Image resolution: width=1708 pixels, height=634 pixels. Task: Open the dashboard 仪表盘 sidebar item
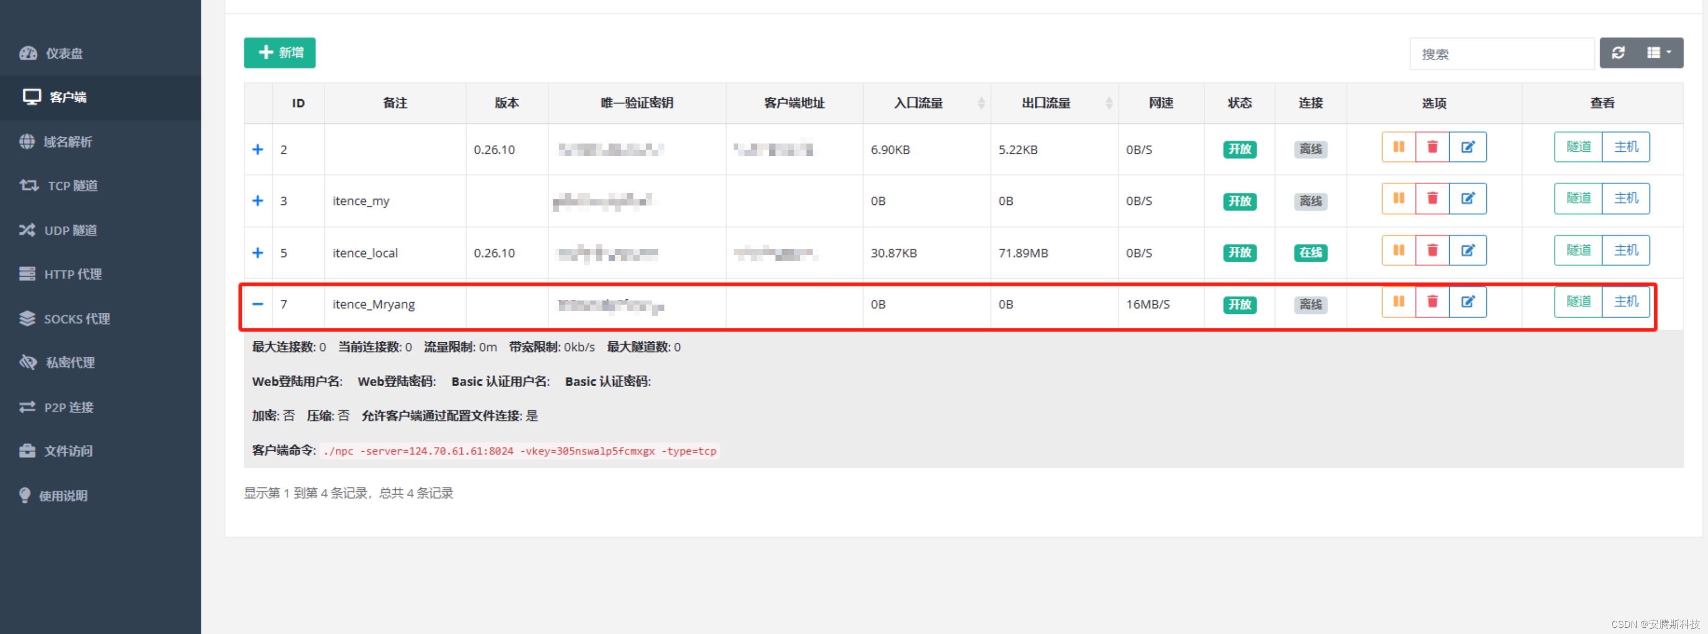pos(64,54)
